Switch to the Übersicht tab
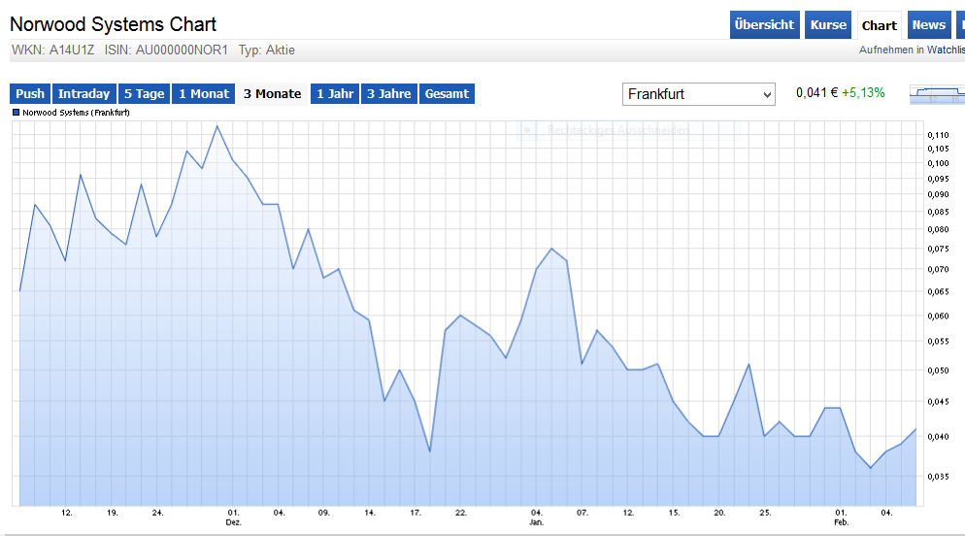 [x=764, y=25]
